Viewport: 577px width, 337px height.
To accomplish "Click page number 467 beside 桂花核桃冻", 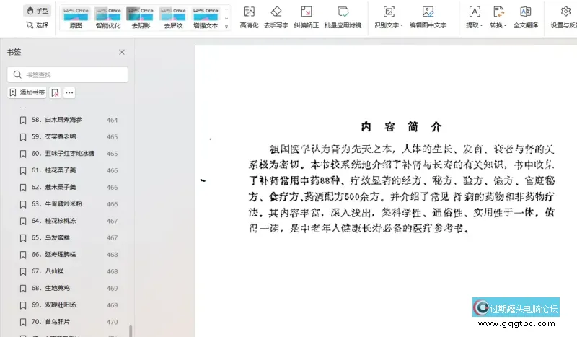I will pyautogui.click(x=112, y=221).
